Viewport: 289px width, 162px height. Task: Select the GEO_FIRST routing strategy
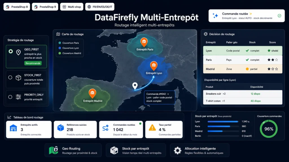click(x=11, y=51)
